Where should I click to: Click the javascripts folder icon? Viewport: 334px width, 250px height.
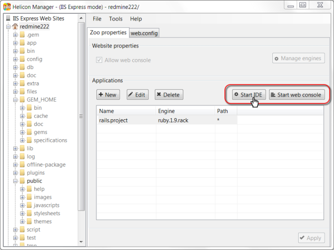30,205
